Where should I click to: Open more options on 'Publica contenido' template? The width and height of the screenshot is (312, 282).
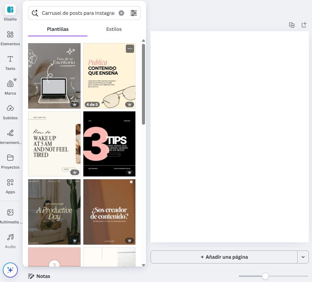(x=130, y=49)
